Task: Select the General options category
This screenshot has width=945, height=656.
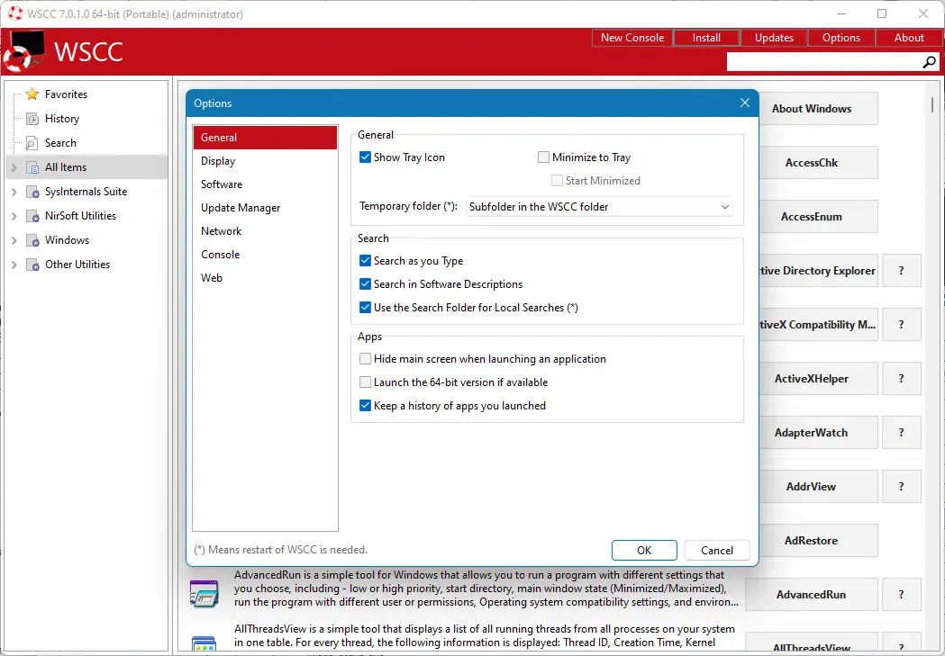Action: pyautogui.click(x=265, y=137)
